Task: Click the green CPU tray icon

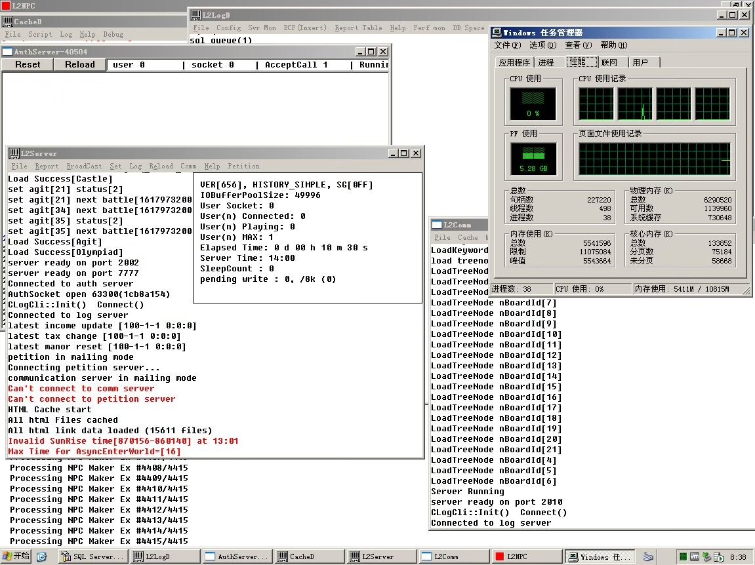Action: (683, 556)
